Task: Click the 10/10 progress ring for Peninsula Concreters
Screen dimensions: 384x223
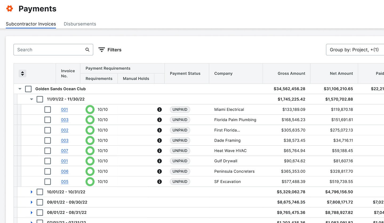Action: click(x=90, y=171)
